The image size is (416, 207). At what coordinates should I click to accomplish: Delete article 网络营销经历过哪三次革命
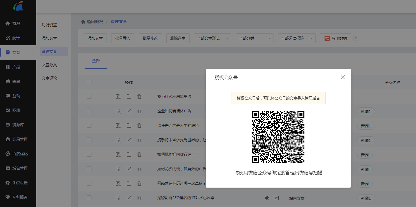tap(139, 184)
